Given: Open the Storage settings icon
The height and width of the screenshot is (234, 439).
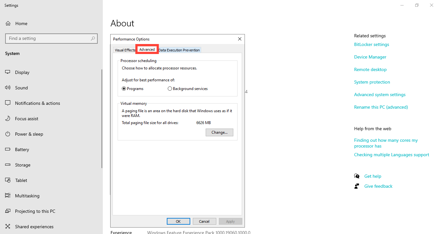Looking at the screenshot, I should (7, 165).
